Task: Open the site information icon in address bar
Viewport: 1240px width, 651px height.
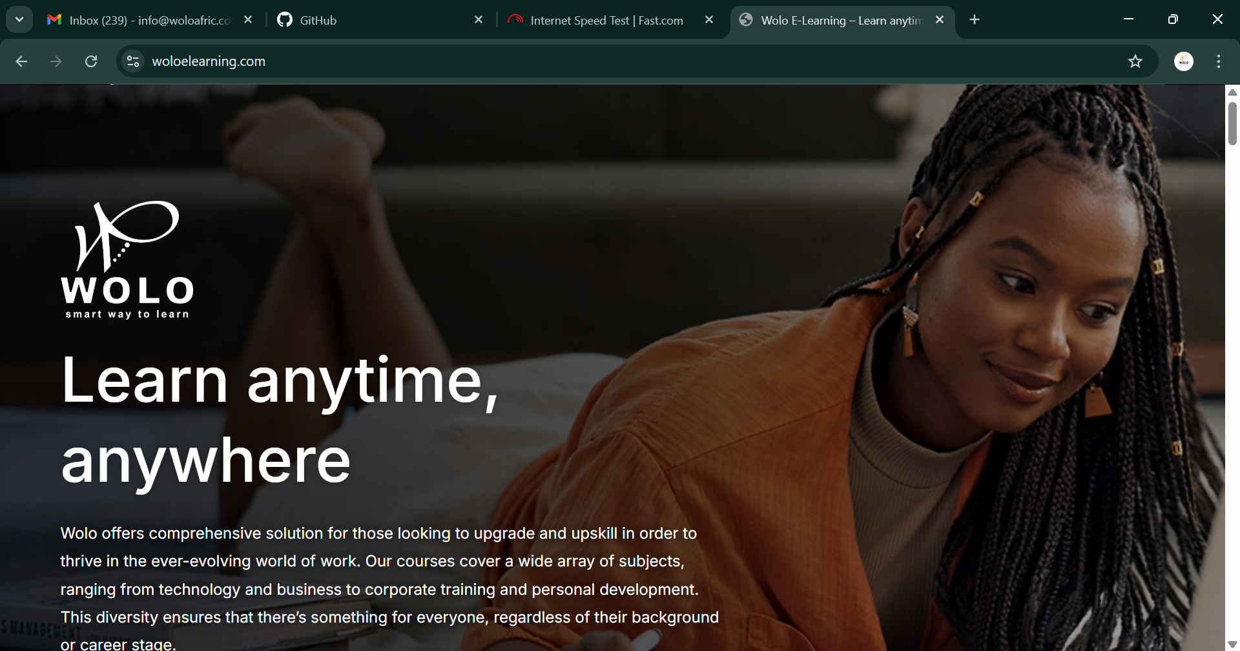Action: (x=132, y=61)
